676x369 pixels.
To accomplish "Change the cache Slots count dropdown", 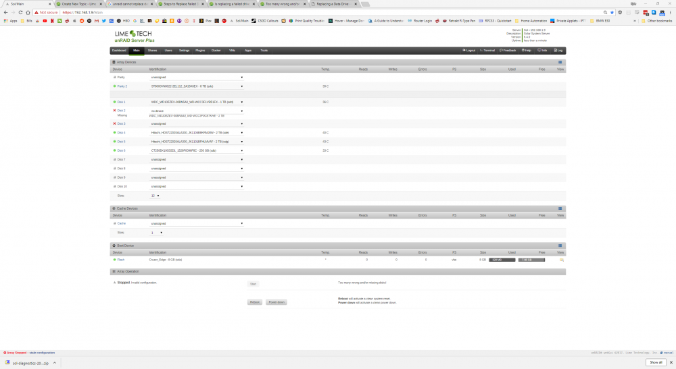I will (157, 233).
